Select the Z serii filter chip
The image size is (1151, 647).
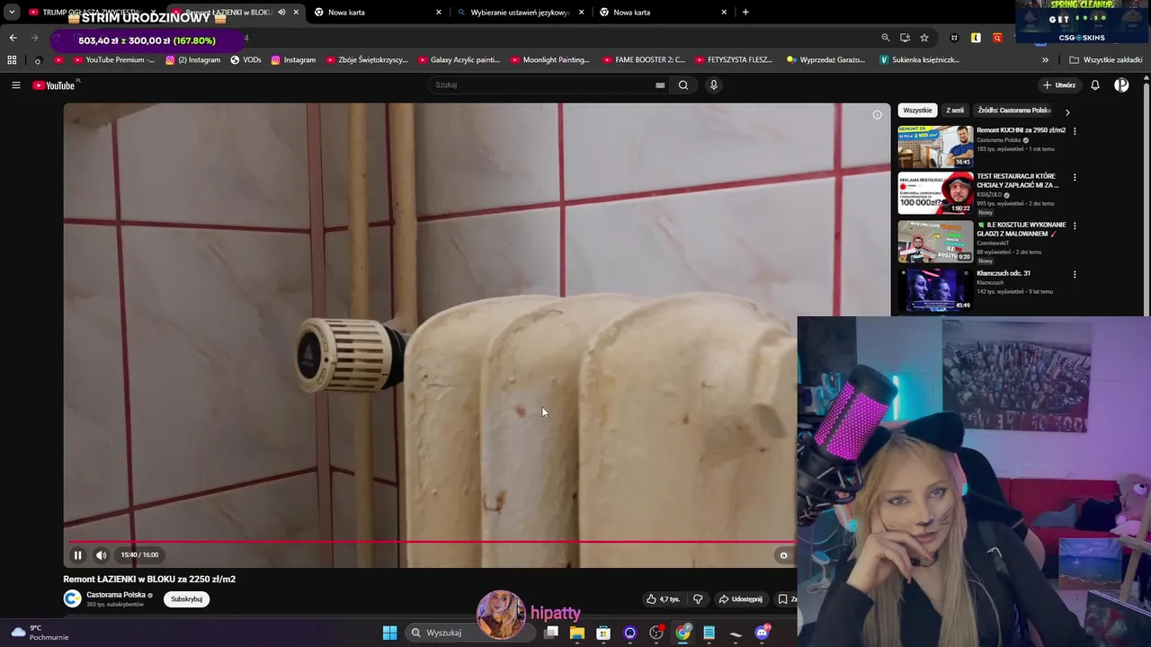(955, 111)
